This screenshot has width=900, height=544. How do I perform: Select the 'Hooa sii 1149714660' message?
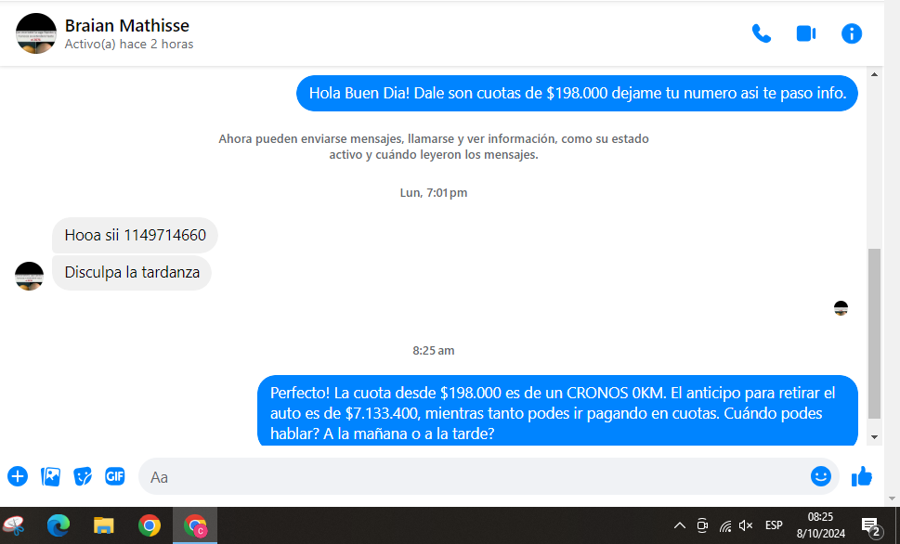(x=135, y=235)
